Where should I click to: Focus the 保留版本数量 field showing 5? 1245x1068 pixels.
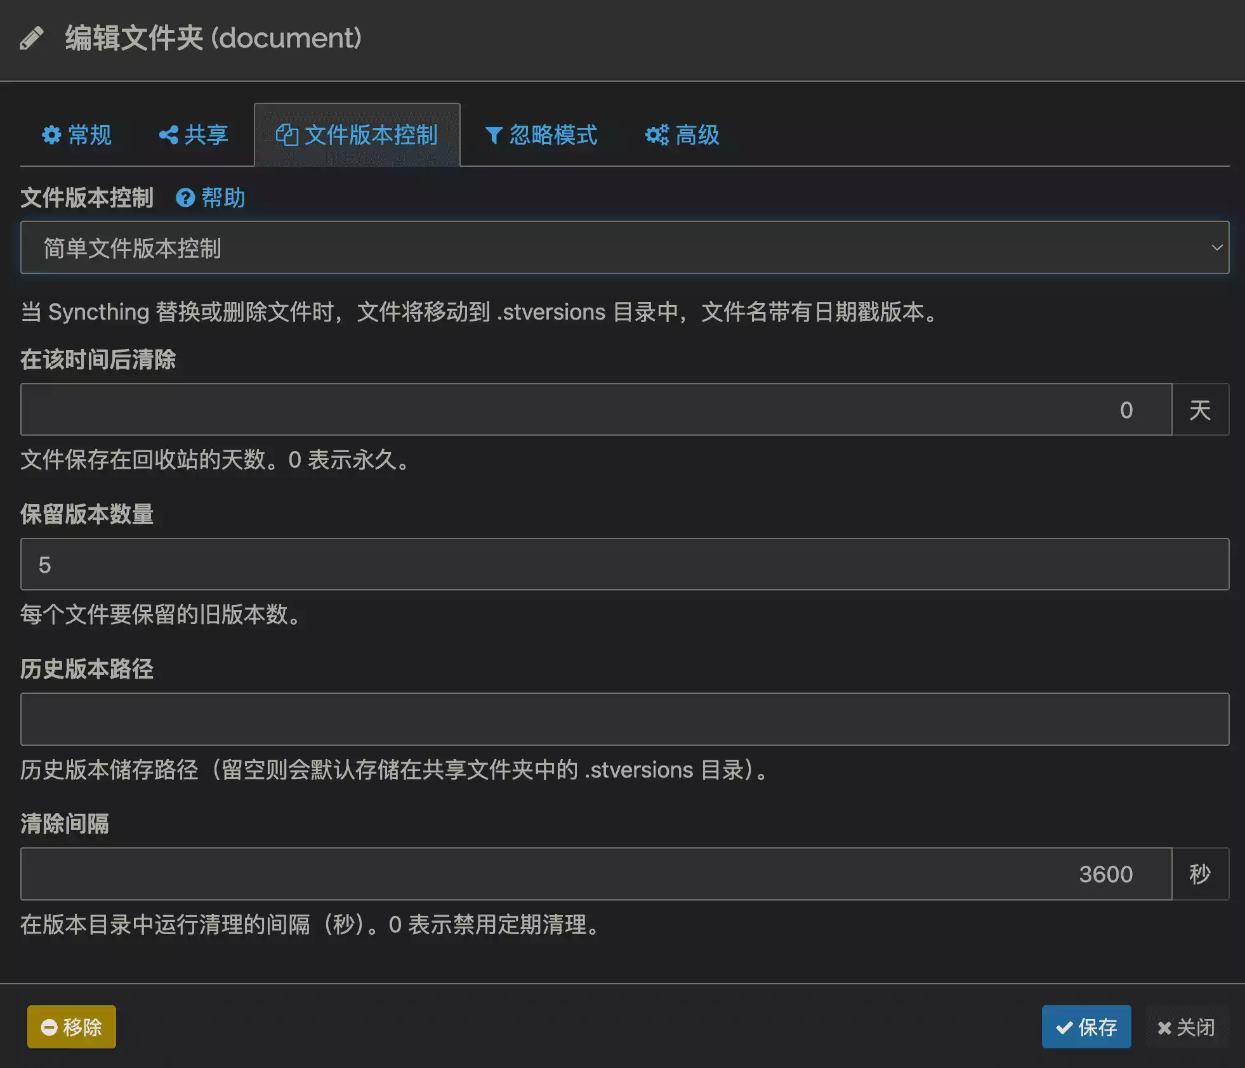coord(624,564)
